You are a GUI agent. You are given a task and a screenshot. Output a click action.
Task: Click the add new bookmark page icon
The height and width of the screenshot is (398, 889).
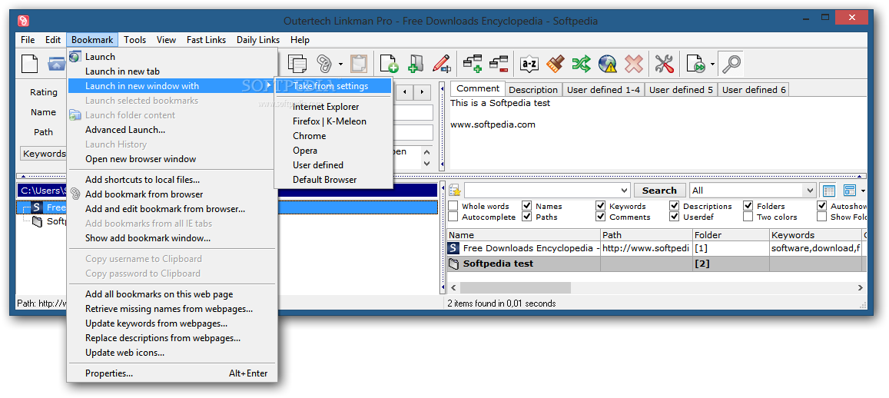[x=389, y=64]
